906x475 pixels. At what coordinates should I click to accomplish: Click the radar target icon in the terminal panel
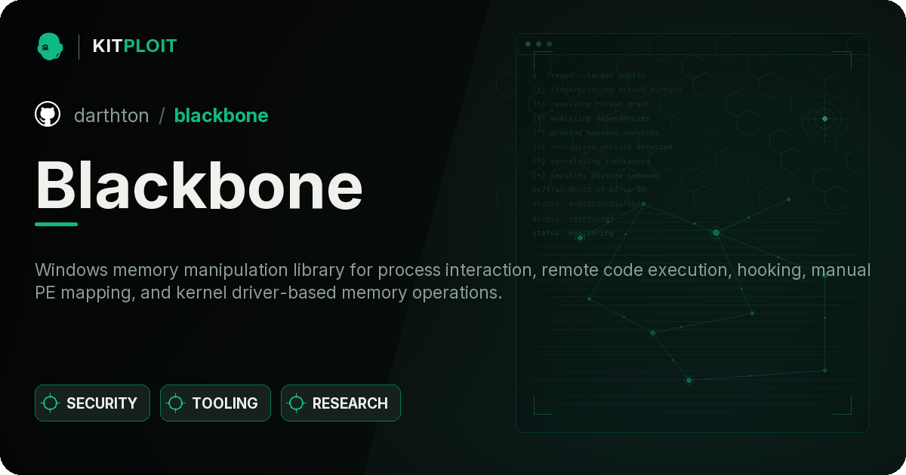824,118
